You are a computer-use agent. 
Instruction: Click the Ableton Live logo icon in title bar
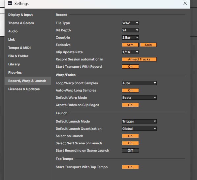(x=10, y=3)
